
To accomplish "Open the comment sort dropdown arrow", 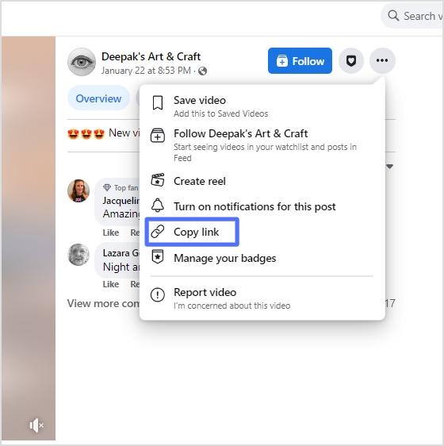I will [x=390, y=166].
